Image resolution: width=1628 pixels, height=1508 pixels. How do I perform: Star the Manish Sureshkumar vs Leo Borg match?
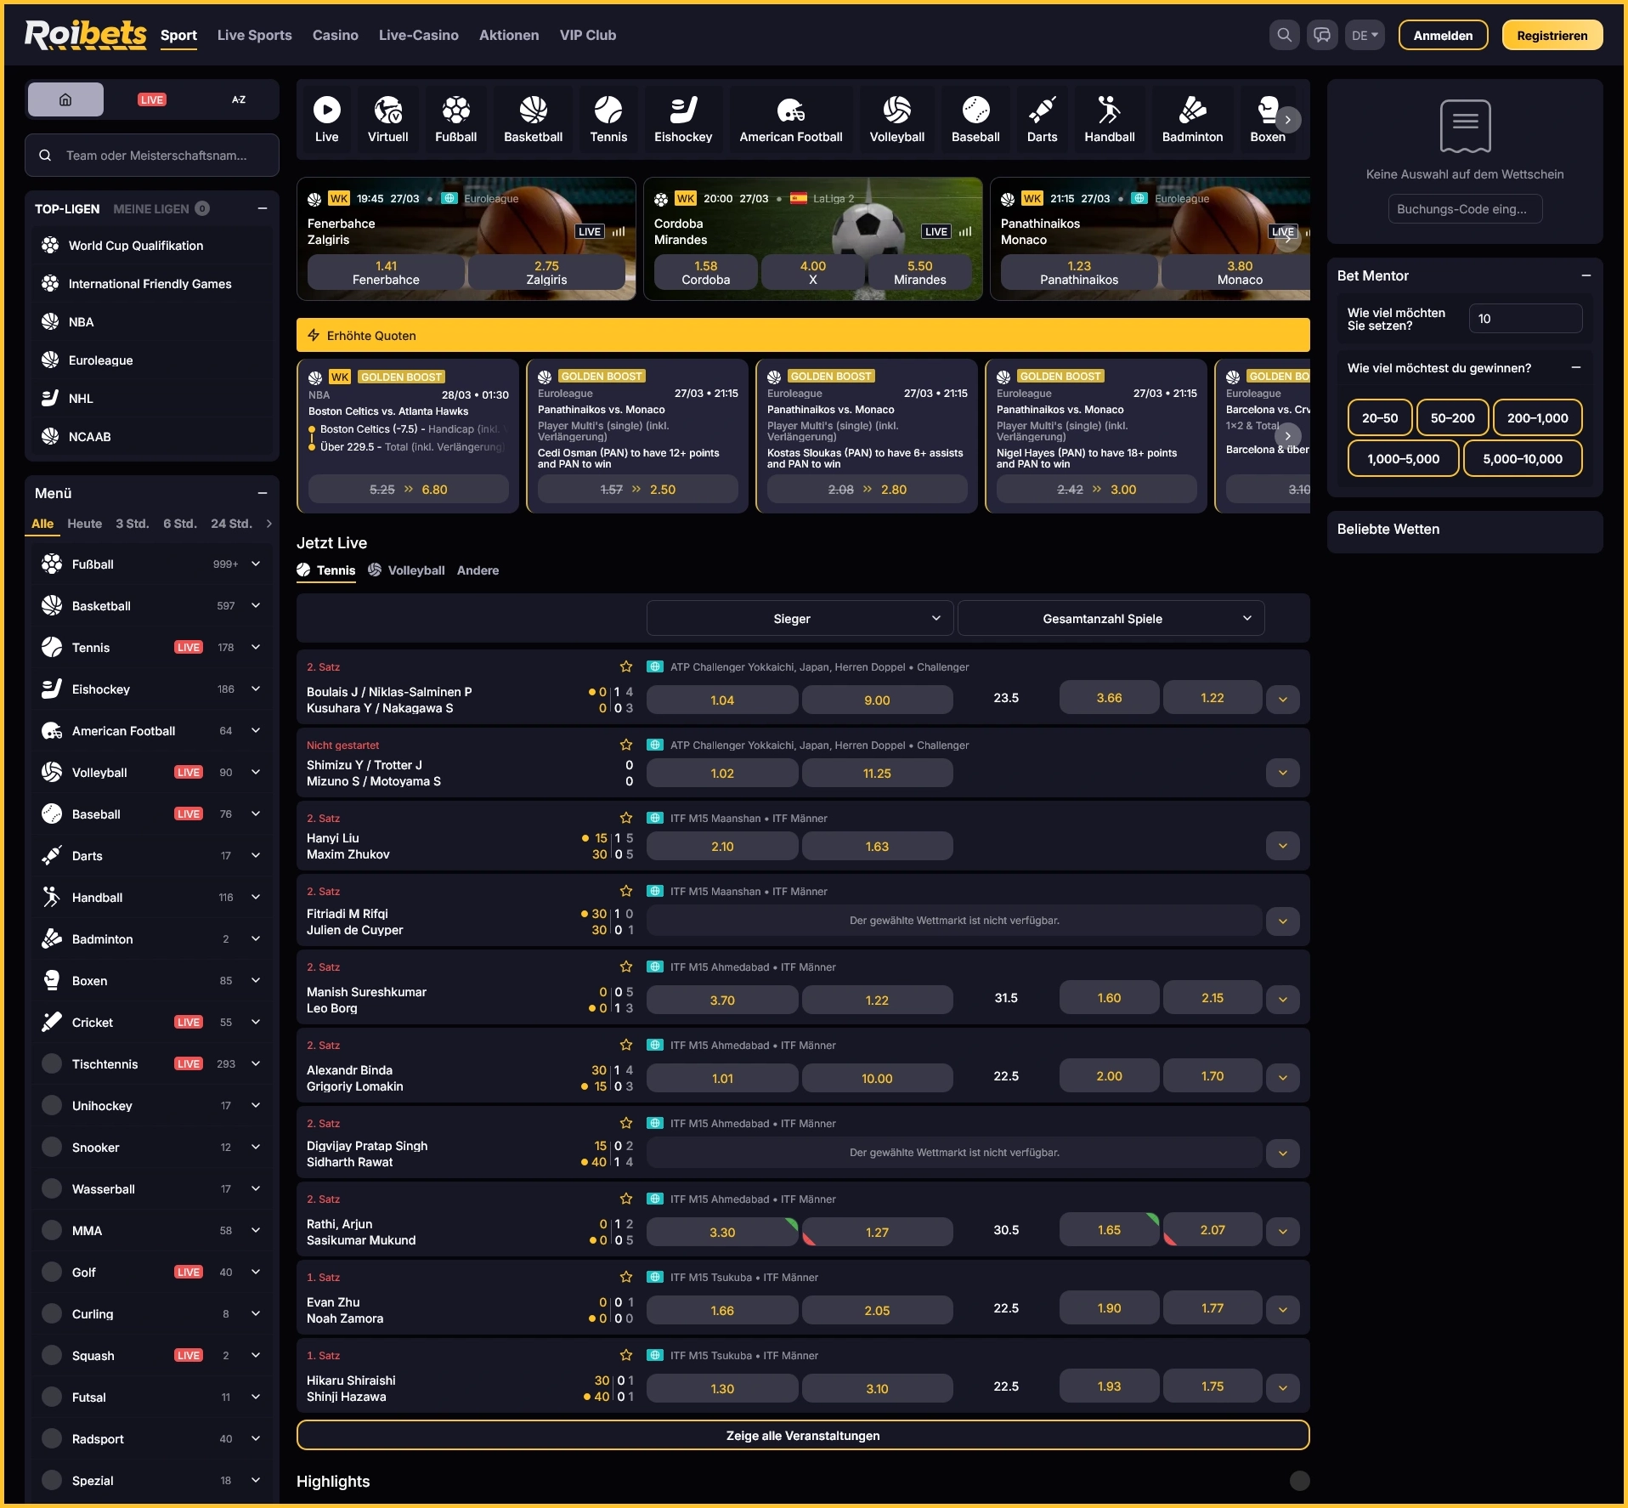(x=626, y=967)
